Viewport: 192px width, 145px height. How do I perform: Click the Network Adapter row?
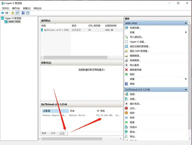pos(81,115)
